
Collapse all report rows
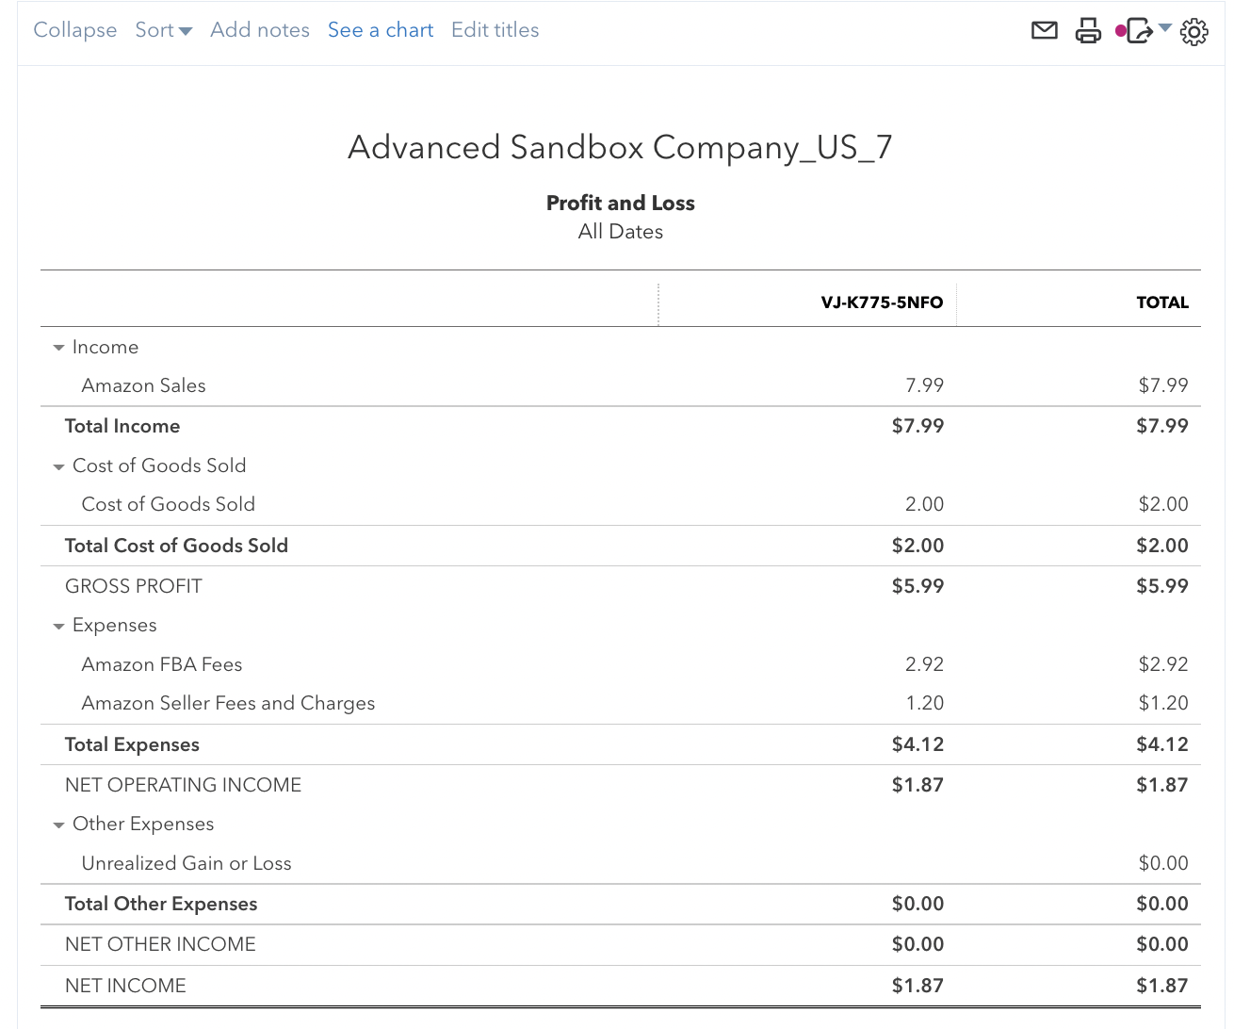[75, 30]
